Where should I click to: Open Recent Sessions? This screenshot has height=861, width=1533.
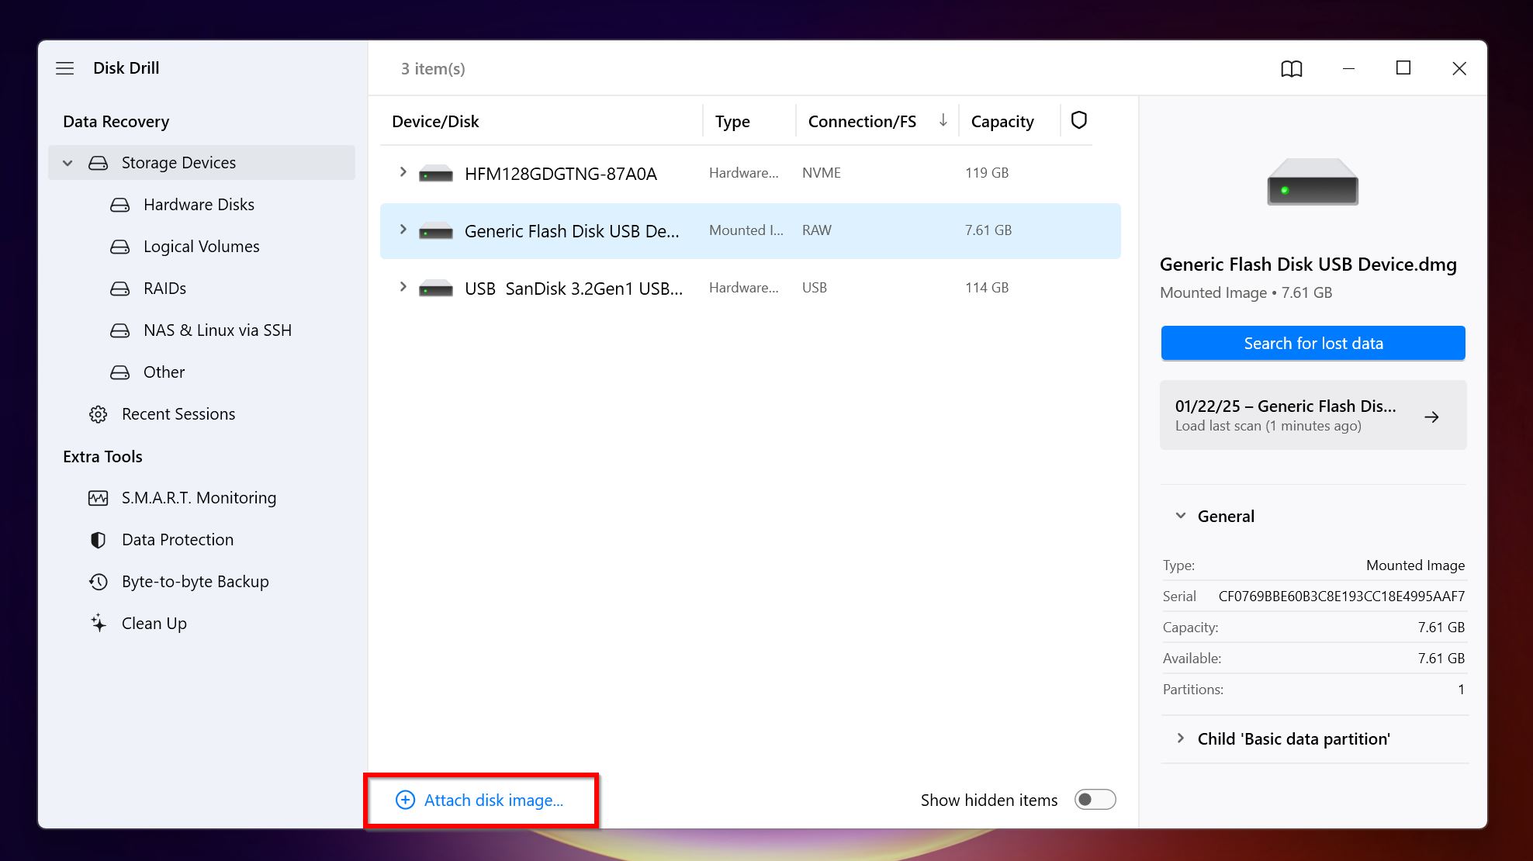coord(178,414)
